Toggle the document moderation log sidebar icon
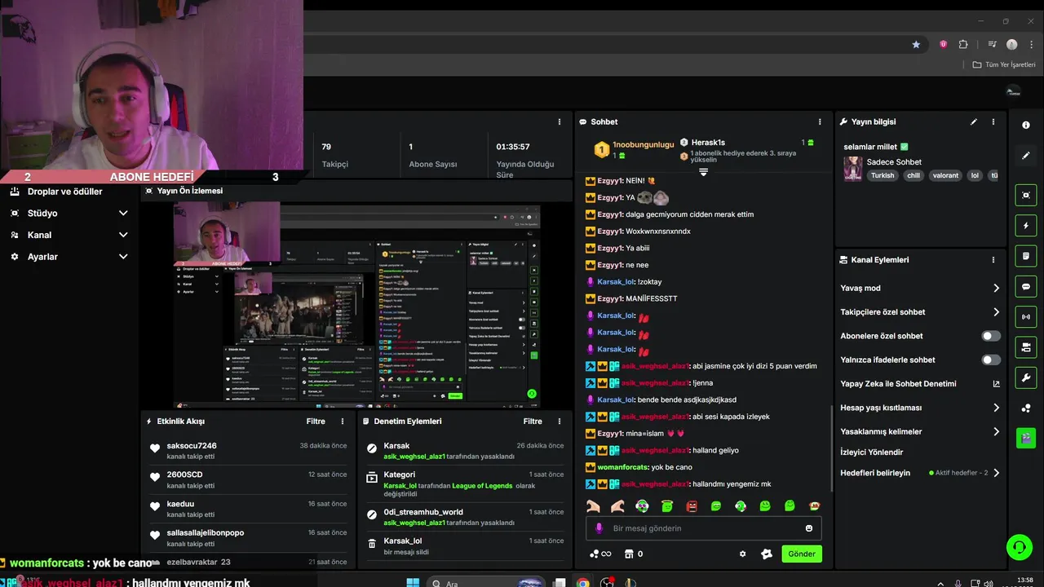Image resolution: width=1044 pixels, height=587 pixels. click(1026, 256)
